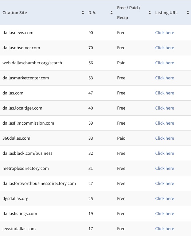The height and width of the screenshot is (236, 191).
Task: Open Click here link for dallasblack.com/business
Action: tap(165, 153)
